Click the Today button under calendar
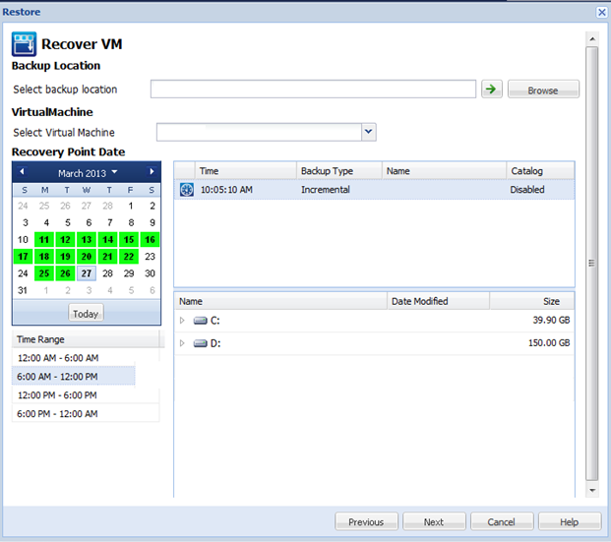Image resolution: width=611 pixels, height=542 pixels. click(86, 313)
